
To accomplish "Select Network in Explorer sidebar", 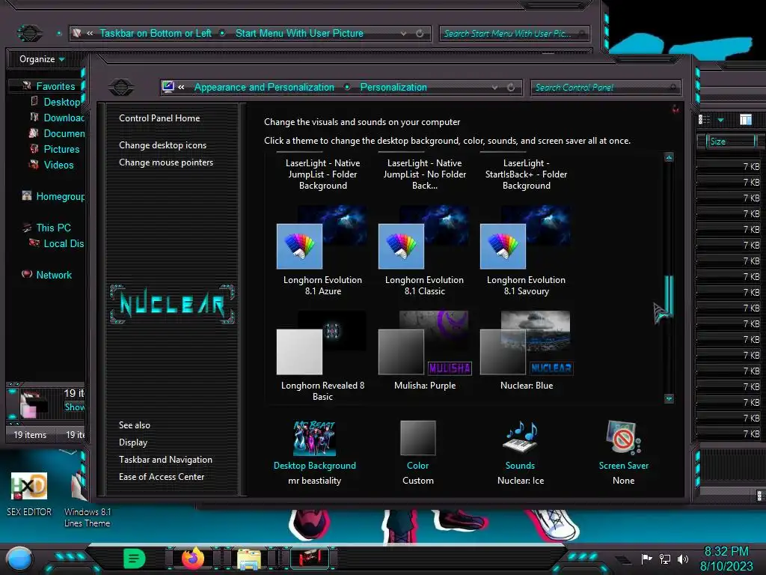I will tap(54, 275).
